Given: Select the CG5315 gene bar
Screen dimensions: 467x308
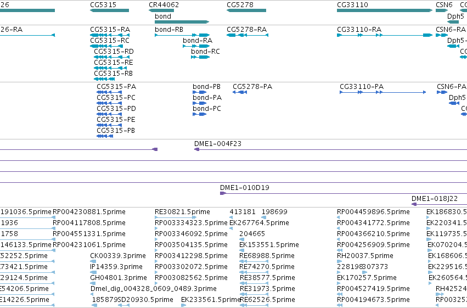Looking at the screenshot, I should (109, 10).
